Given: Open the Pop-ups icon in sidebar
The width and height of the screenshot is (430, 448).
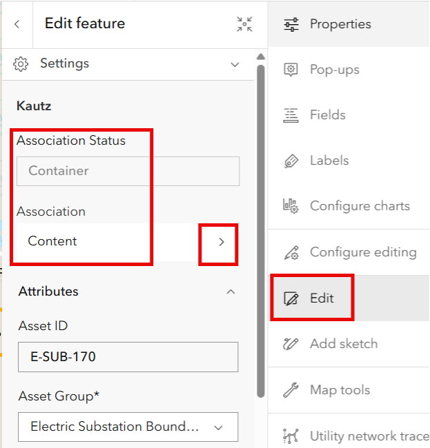Looking at the screenshot, I should pyautogui.click(x=291, y=70).
